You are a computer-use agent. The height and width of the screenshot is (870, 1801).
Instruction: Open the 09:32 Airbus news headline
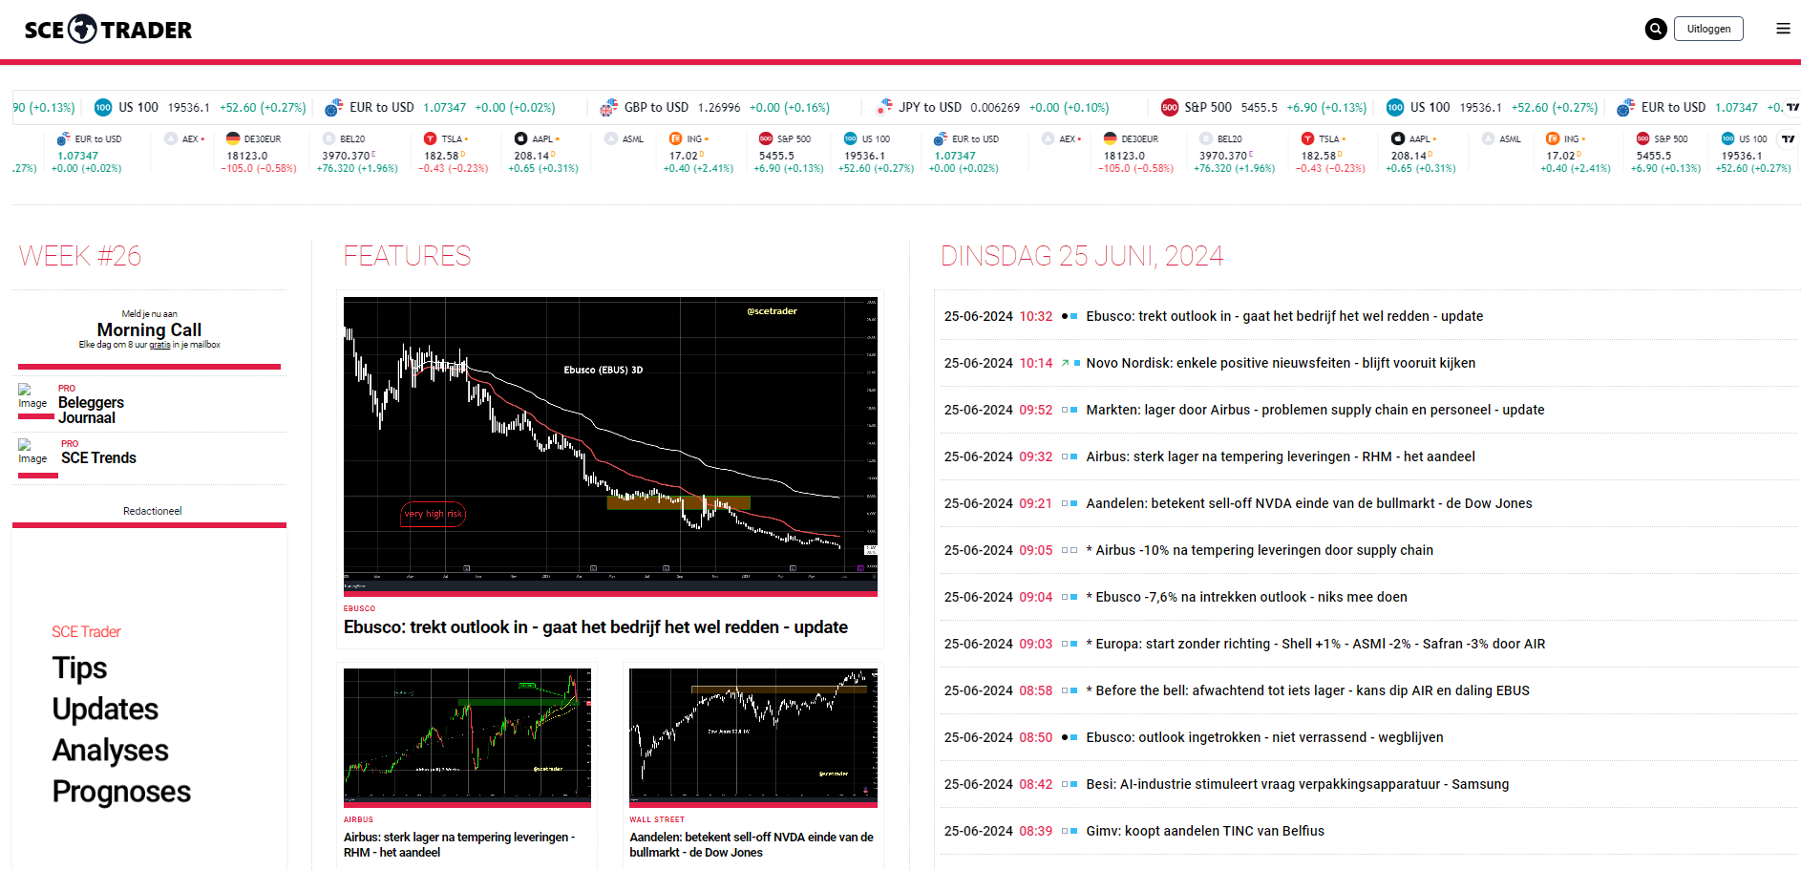pos(1281,456)
